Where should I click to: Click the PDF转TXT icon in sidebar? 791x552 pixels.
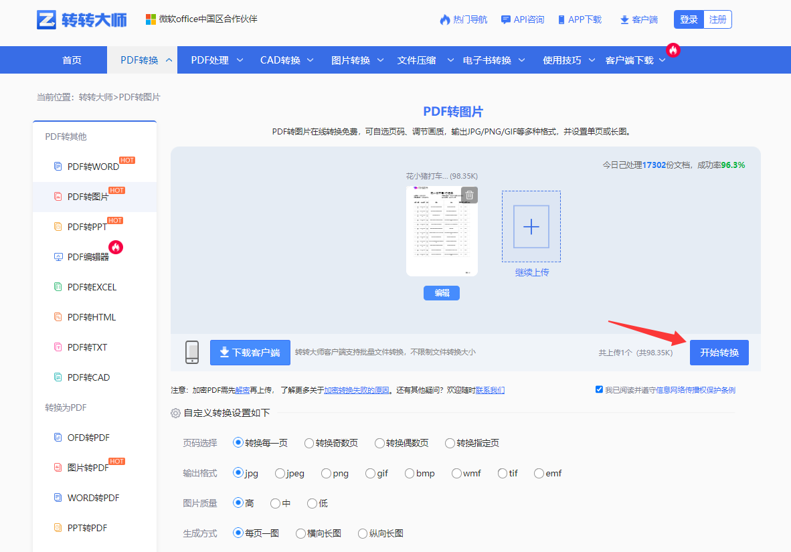coord(58,347)
